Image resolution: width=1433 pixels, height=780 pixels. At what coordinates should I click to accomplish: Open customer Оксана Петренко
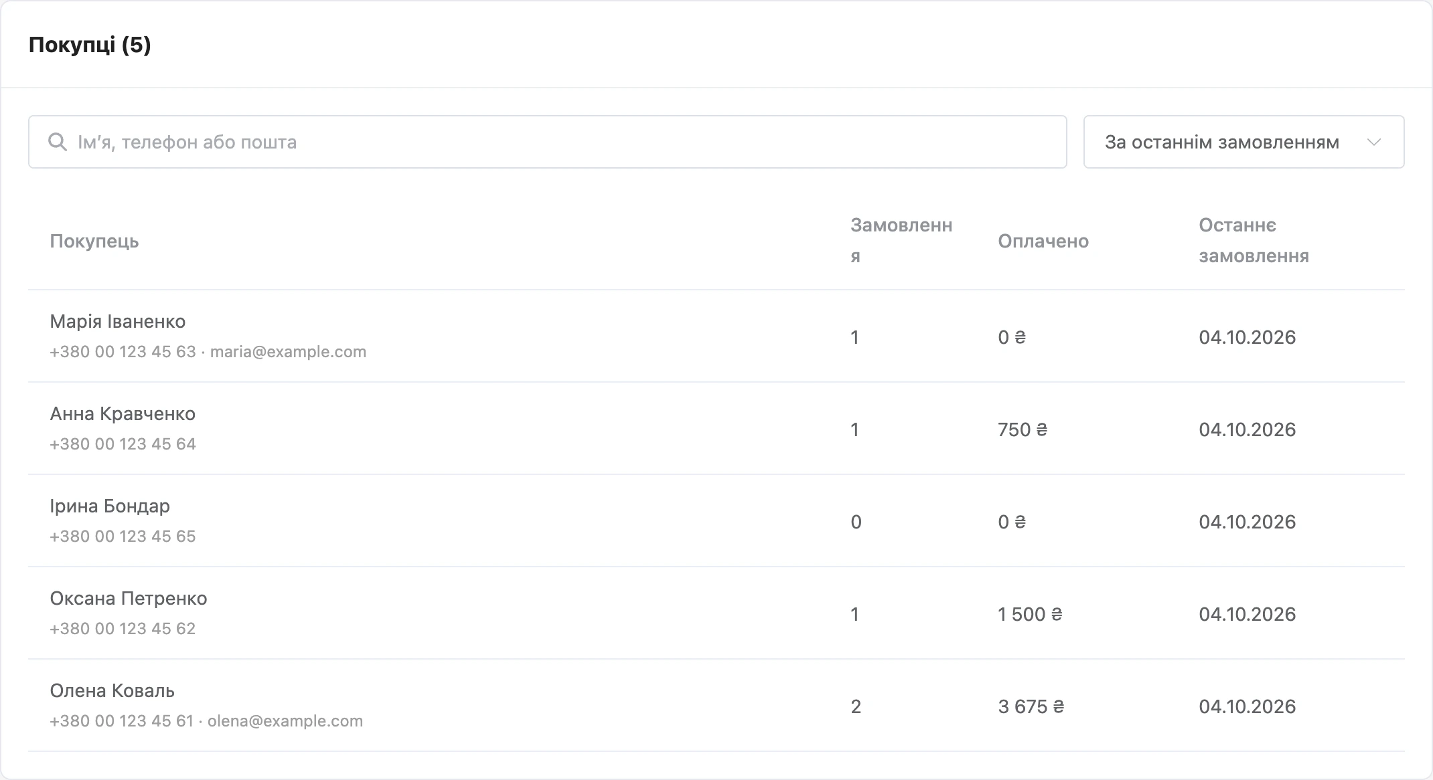716,613
